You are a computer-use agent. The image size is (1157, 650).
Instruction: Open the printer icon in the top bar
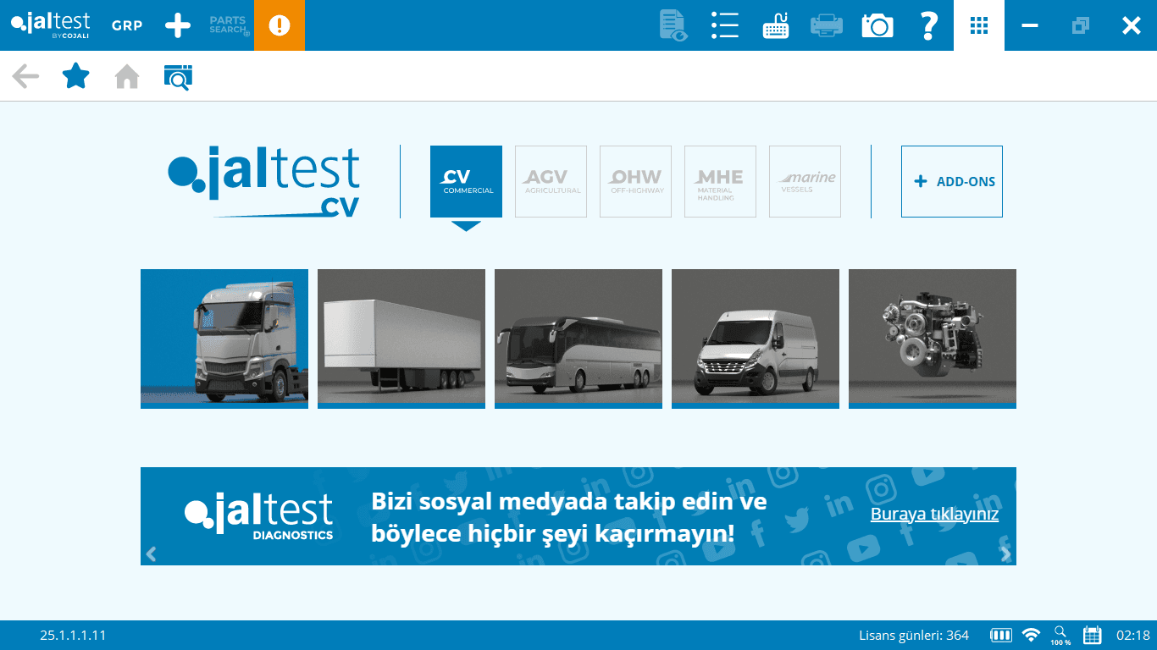(827, 25)
